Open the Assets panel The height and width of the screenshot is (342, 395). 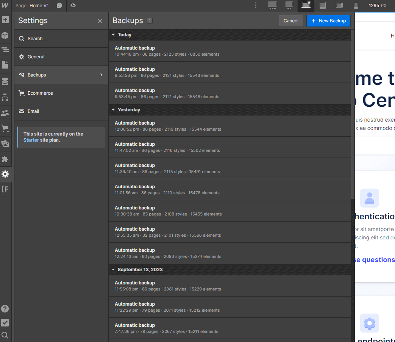(5, 144)
